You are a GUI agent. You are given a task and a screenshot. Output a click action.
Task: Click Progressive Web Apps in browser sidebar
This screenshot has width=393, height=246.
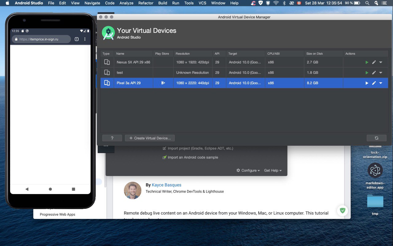tap(57, 215)
